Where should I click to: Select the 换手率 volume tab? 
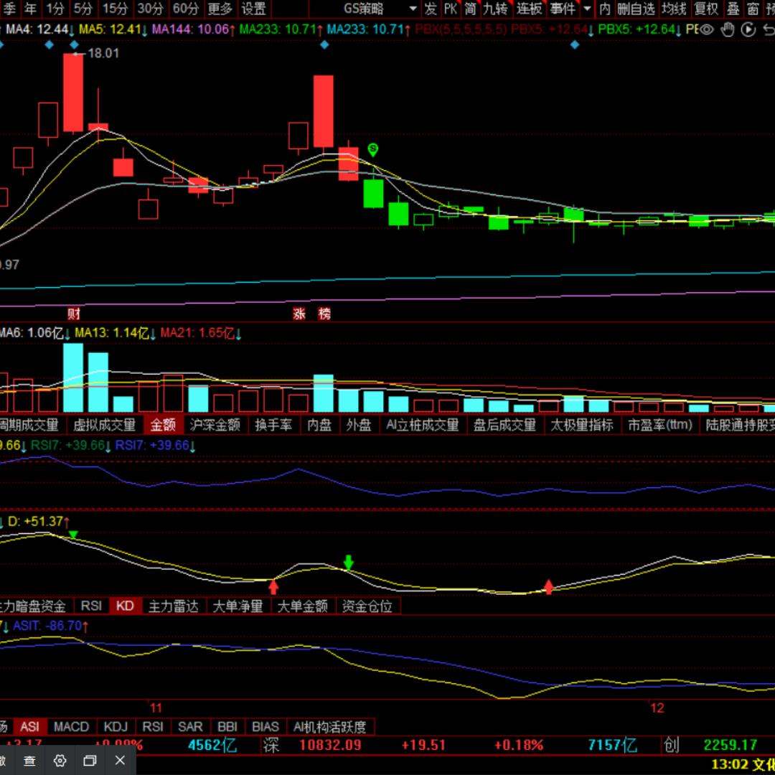click(x=273, y=425)
